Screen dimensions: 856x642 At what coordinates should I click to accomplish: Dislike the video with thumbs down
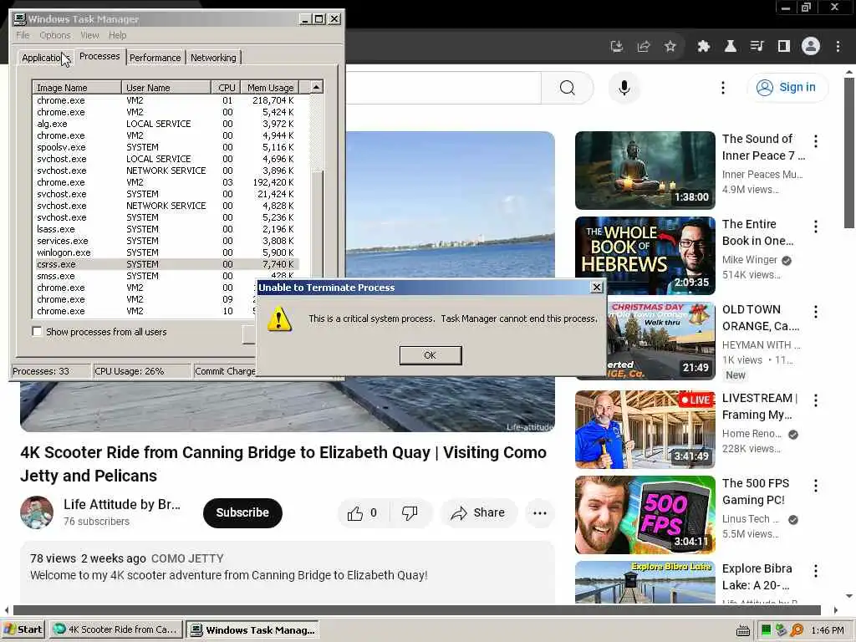coord(410,512)
